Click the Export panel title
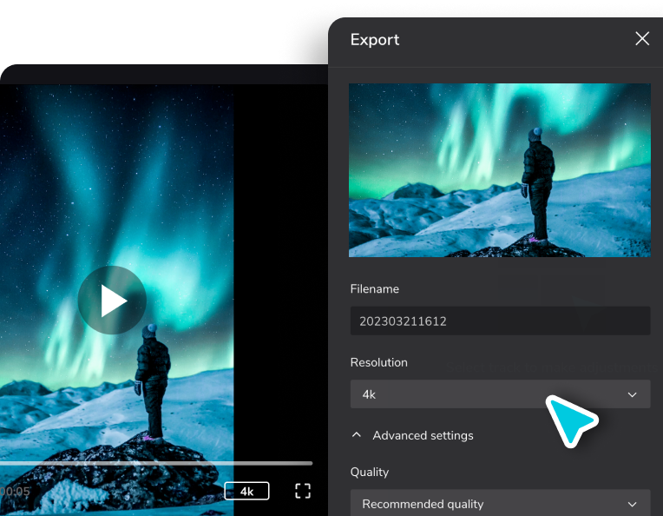The height and width of the screenshot is (516, 663). pos(375,39)
